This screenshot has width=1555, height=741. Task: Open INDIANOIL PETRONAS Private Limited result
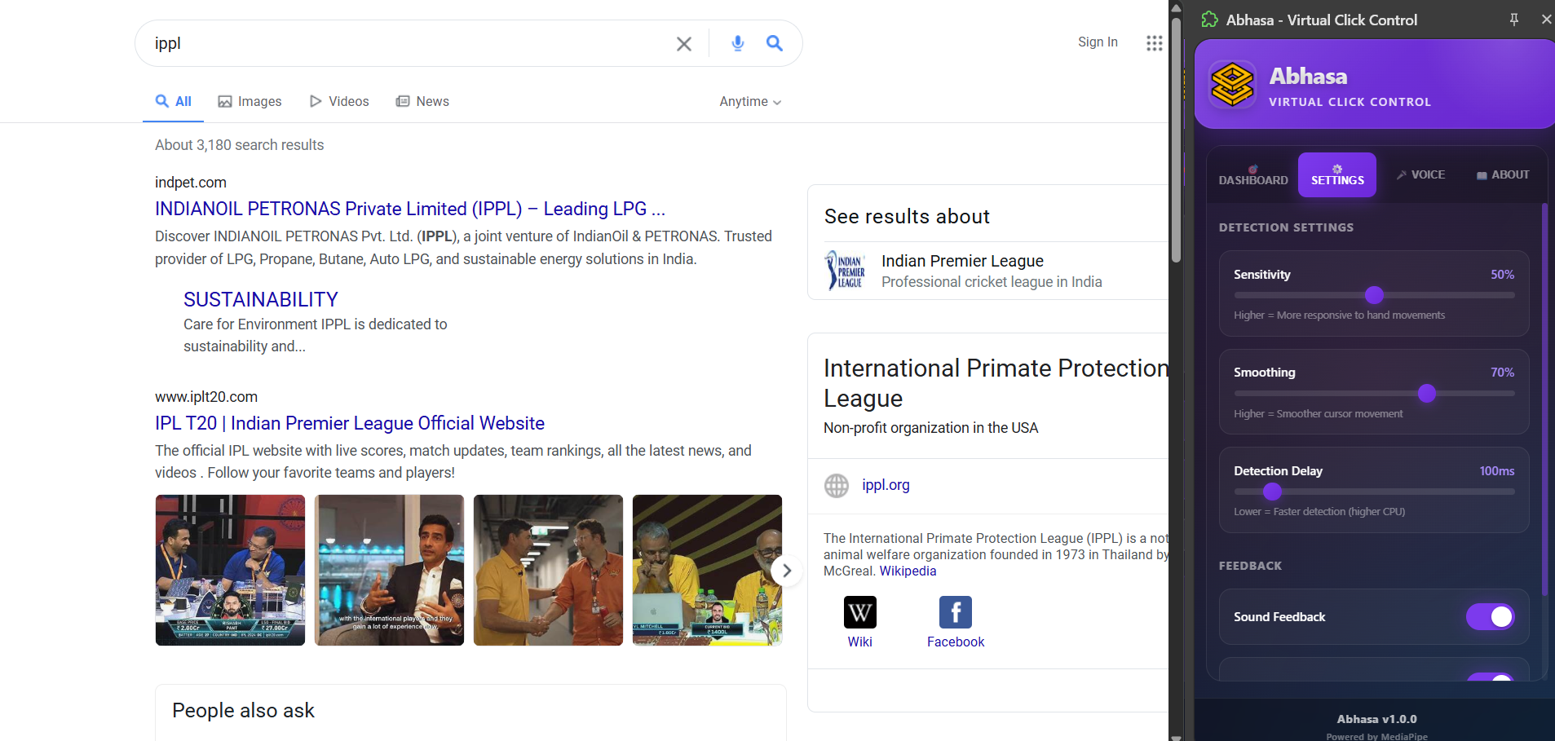[x=410, y=210]
